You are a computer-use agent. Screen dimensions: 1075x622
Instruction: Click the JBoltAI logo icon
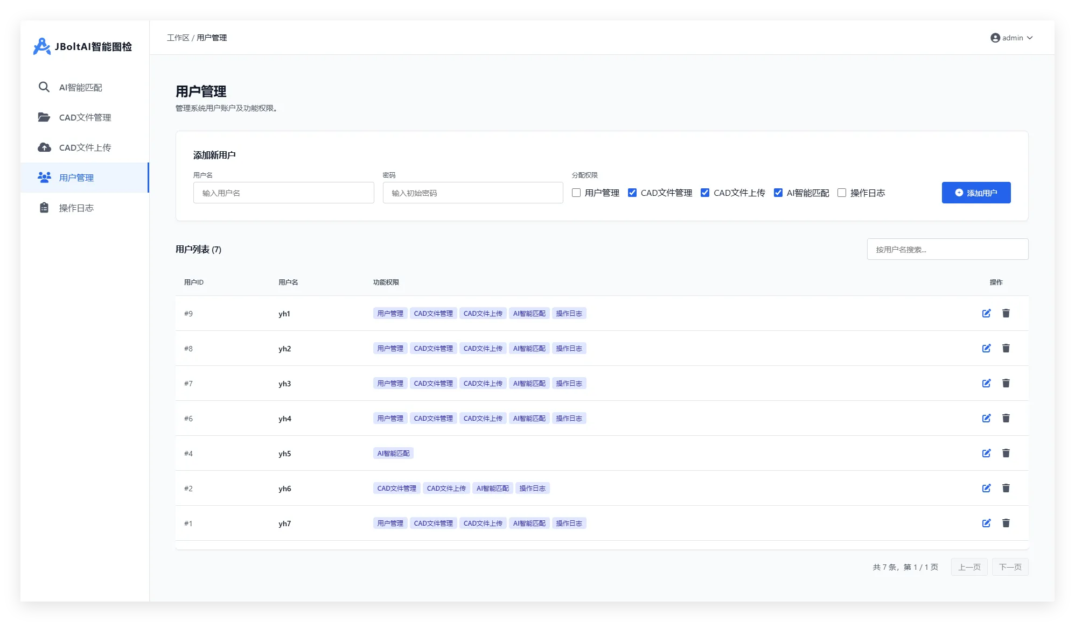41,46
